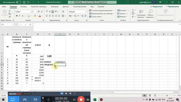The image size is (181, 102).
Task: Switch to the Вставка tab
Action: (23, 7)
